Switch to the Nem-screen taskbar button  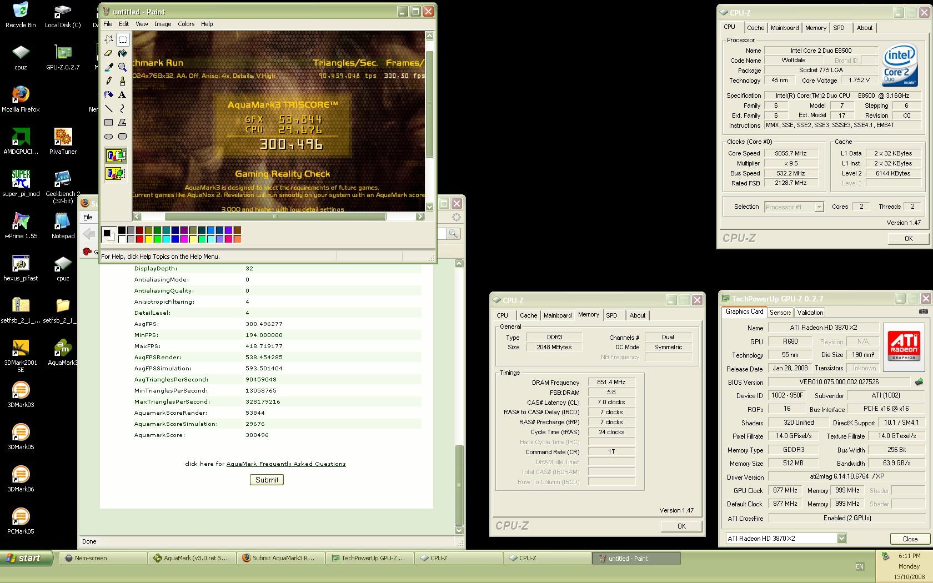(x=103, y=558)
